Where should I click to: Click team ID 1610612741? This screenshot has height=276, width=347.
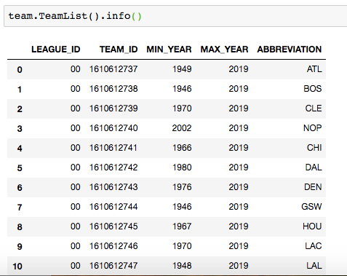click(x=113, y=148)
